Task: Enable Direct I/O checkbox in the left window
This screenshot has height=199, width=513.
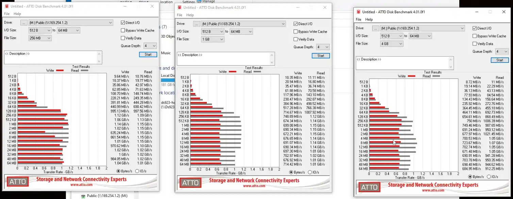Action: pyautogui.click(x=123, y=23)
